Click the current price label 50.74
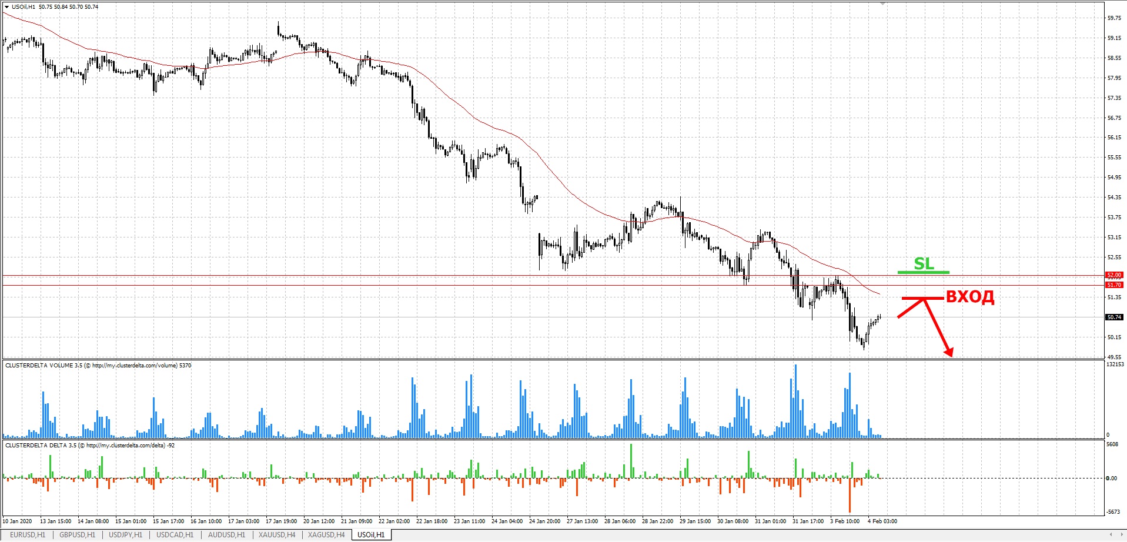Image resolution: width=1127 pixels, height=542 pixels. (x=1114, y=317)
